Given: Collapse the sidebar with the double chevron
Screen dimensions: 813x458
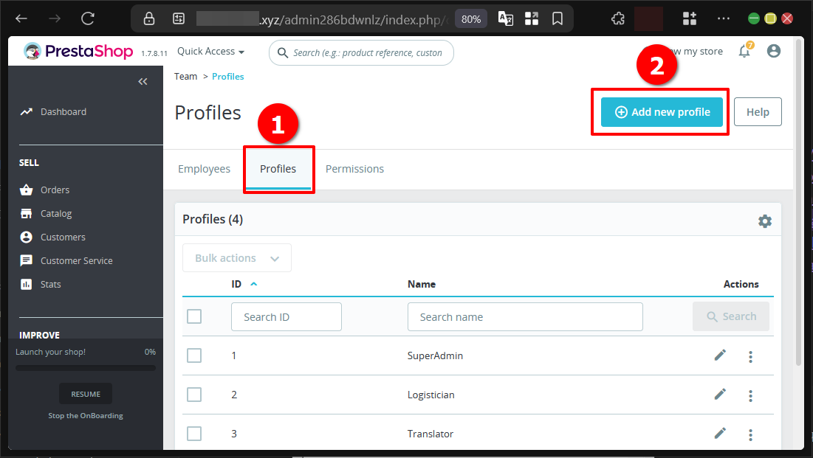Looking at the screenshot, I should 143,81.
